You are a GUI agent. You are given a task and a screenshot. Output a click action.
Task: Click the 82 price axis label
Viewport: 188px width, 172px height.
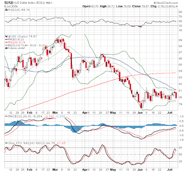[x=180, y=84]
